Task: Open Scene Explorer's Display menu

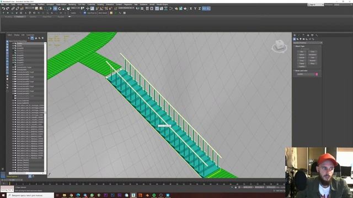Action: point(17,35)
